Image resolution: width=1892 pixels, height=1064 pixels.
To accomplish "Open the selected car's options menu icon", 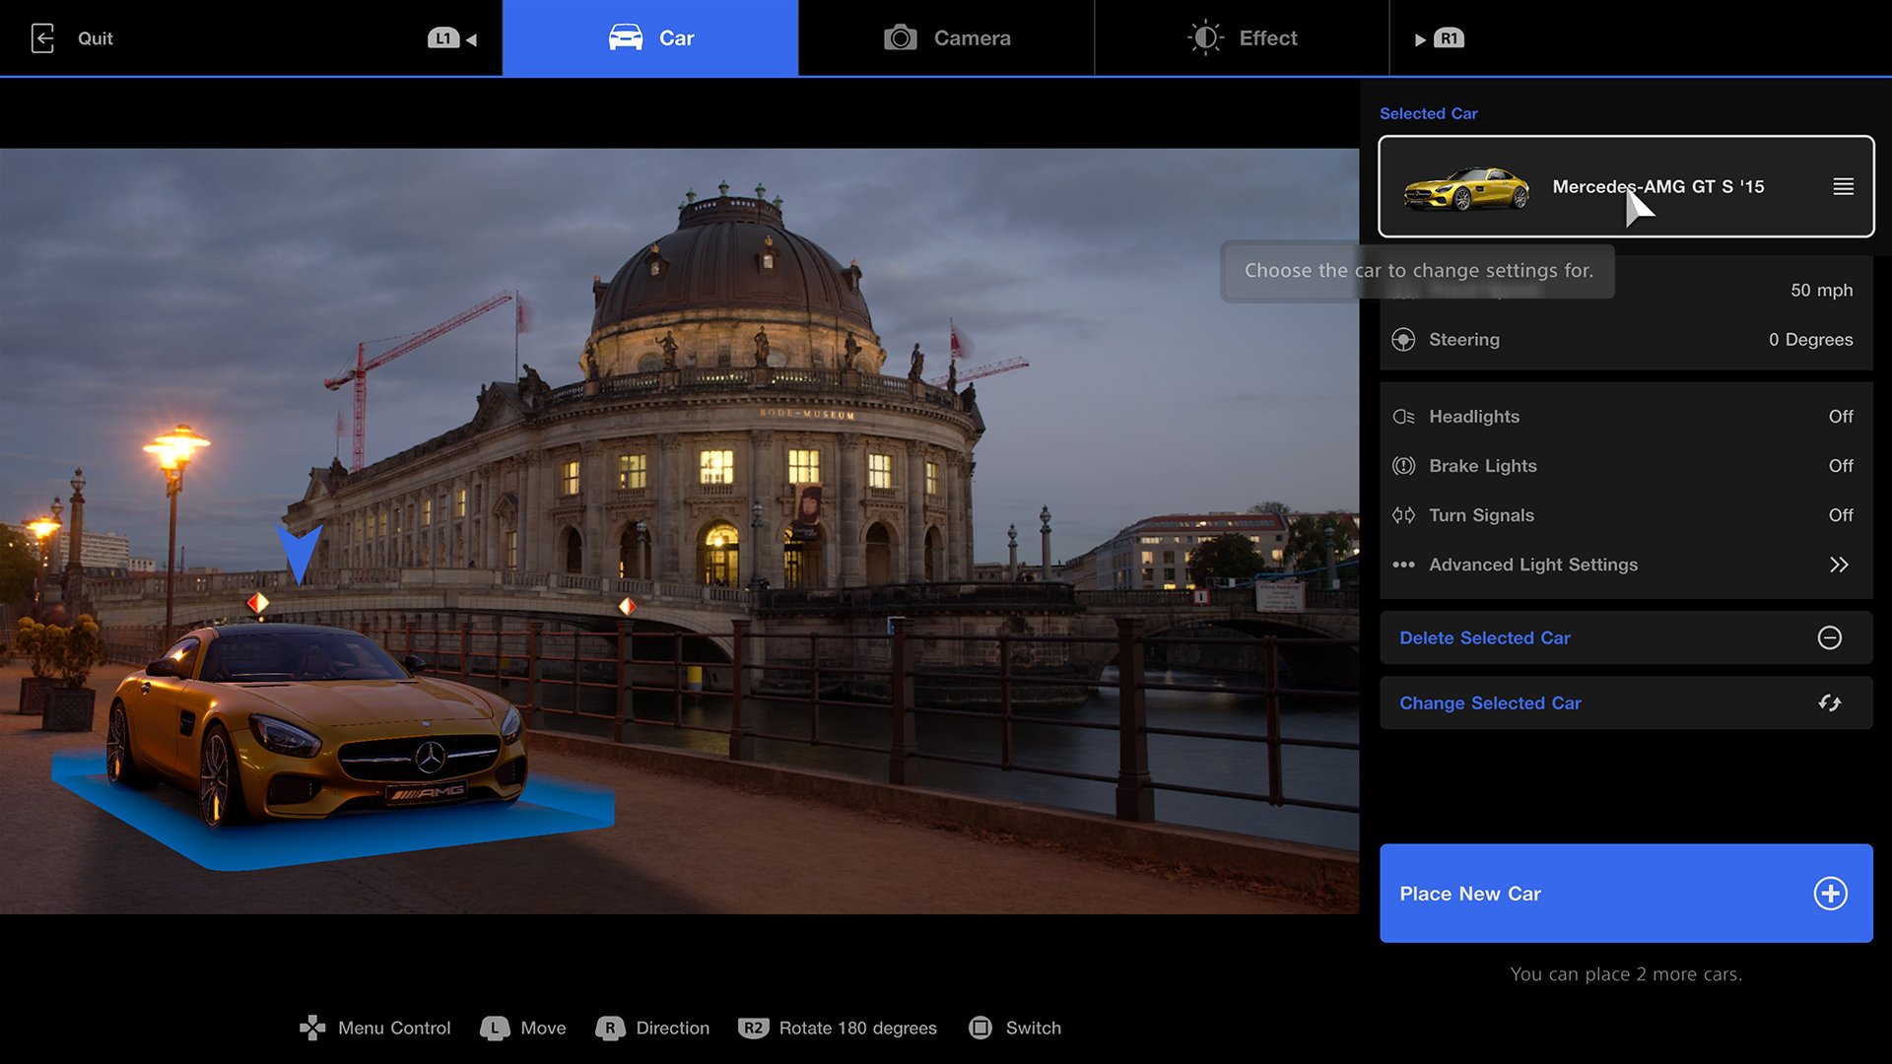I will pyautogui.click(x=1842, y=186).
